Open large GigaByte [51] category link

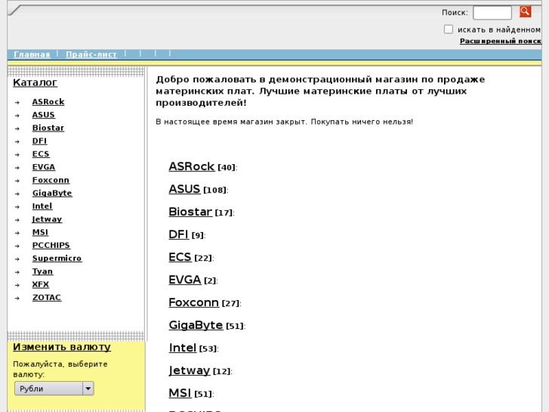196,325
